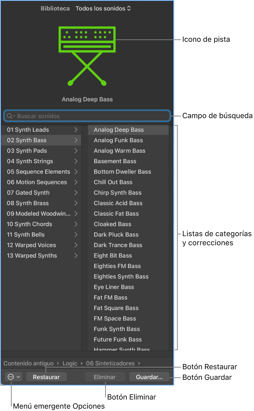Screen dimensions: 254x411
Task: Go to Contenido antiguo in path
Action: click(28, 363)
